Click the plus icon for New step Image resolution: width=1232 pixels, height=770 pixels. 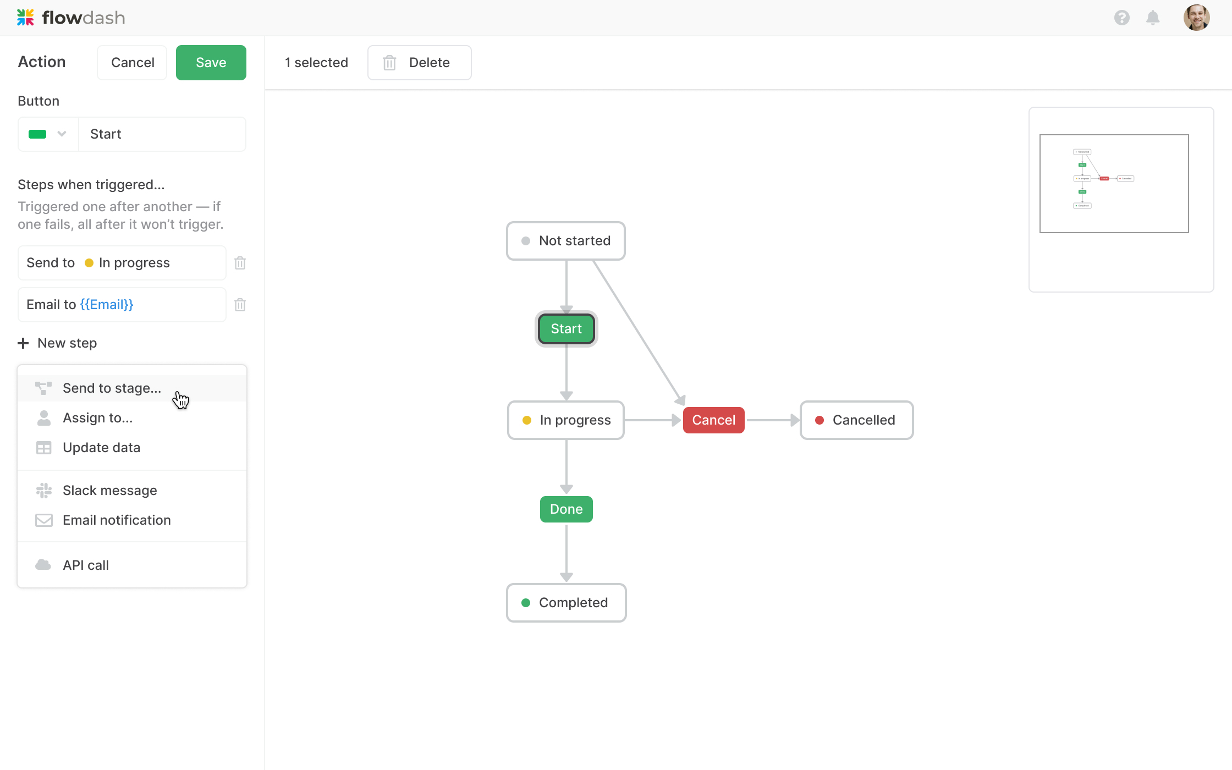pos(23,343)
